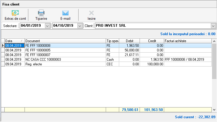Click the Document column header
The height and width of the screenshot is (122, 217).
point(65,41)
